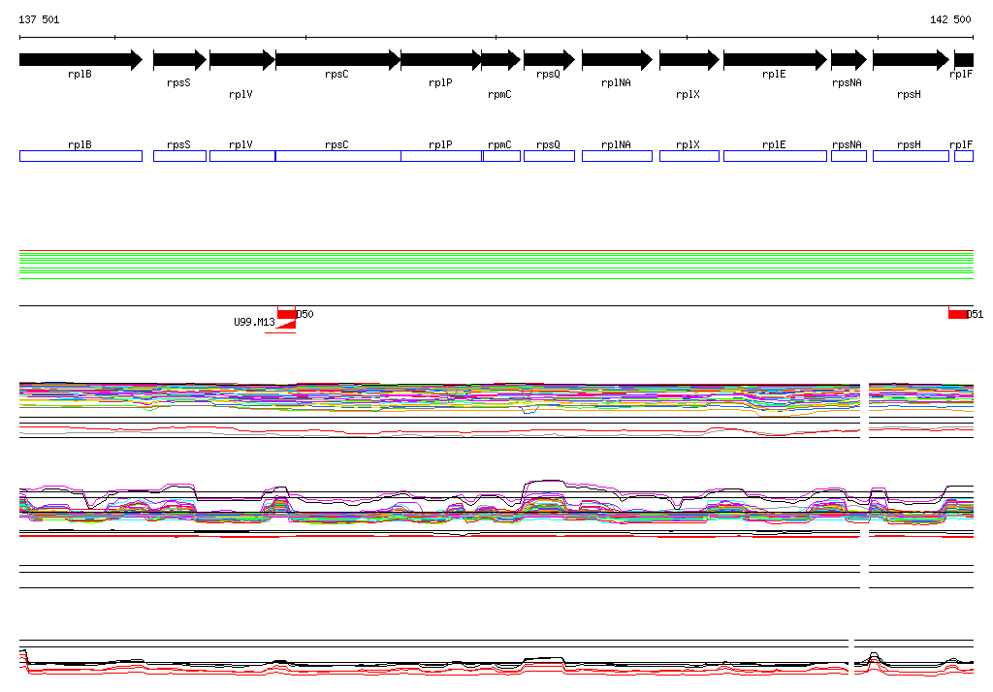The height and width of the screenshot is (692, 993).
Task: Select the black rpsC gene arrow
Action: point(338,60)
